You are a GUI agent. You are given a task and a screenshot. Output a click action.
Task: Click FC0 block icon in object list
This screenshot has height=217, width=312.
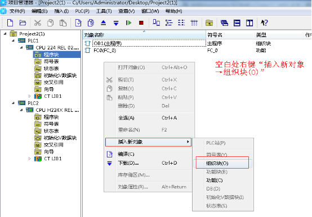click(87, 51)
